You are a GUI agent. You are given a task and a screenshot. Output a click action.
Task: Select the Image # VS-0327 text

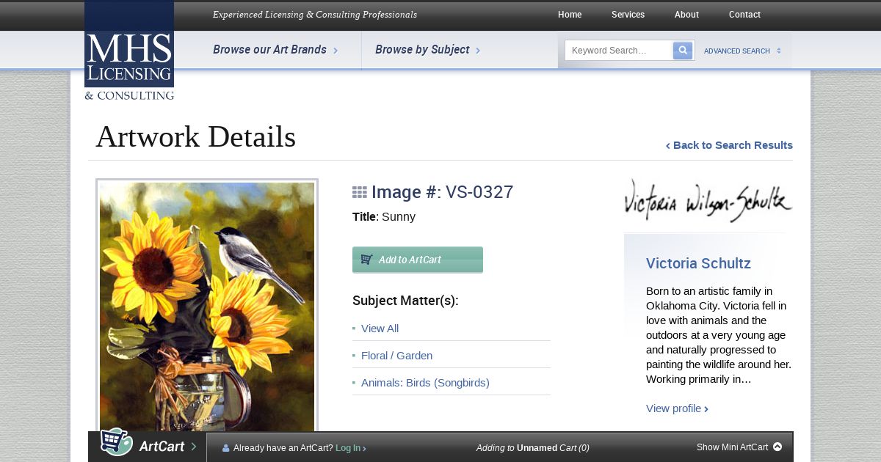tap(442, 192)
